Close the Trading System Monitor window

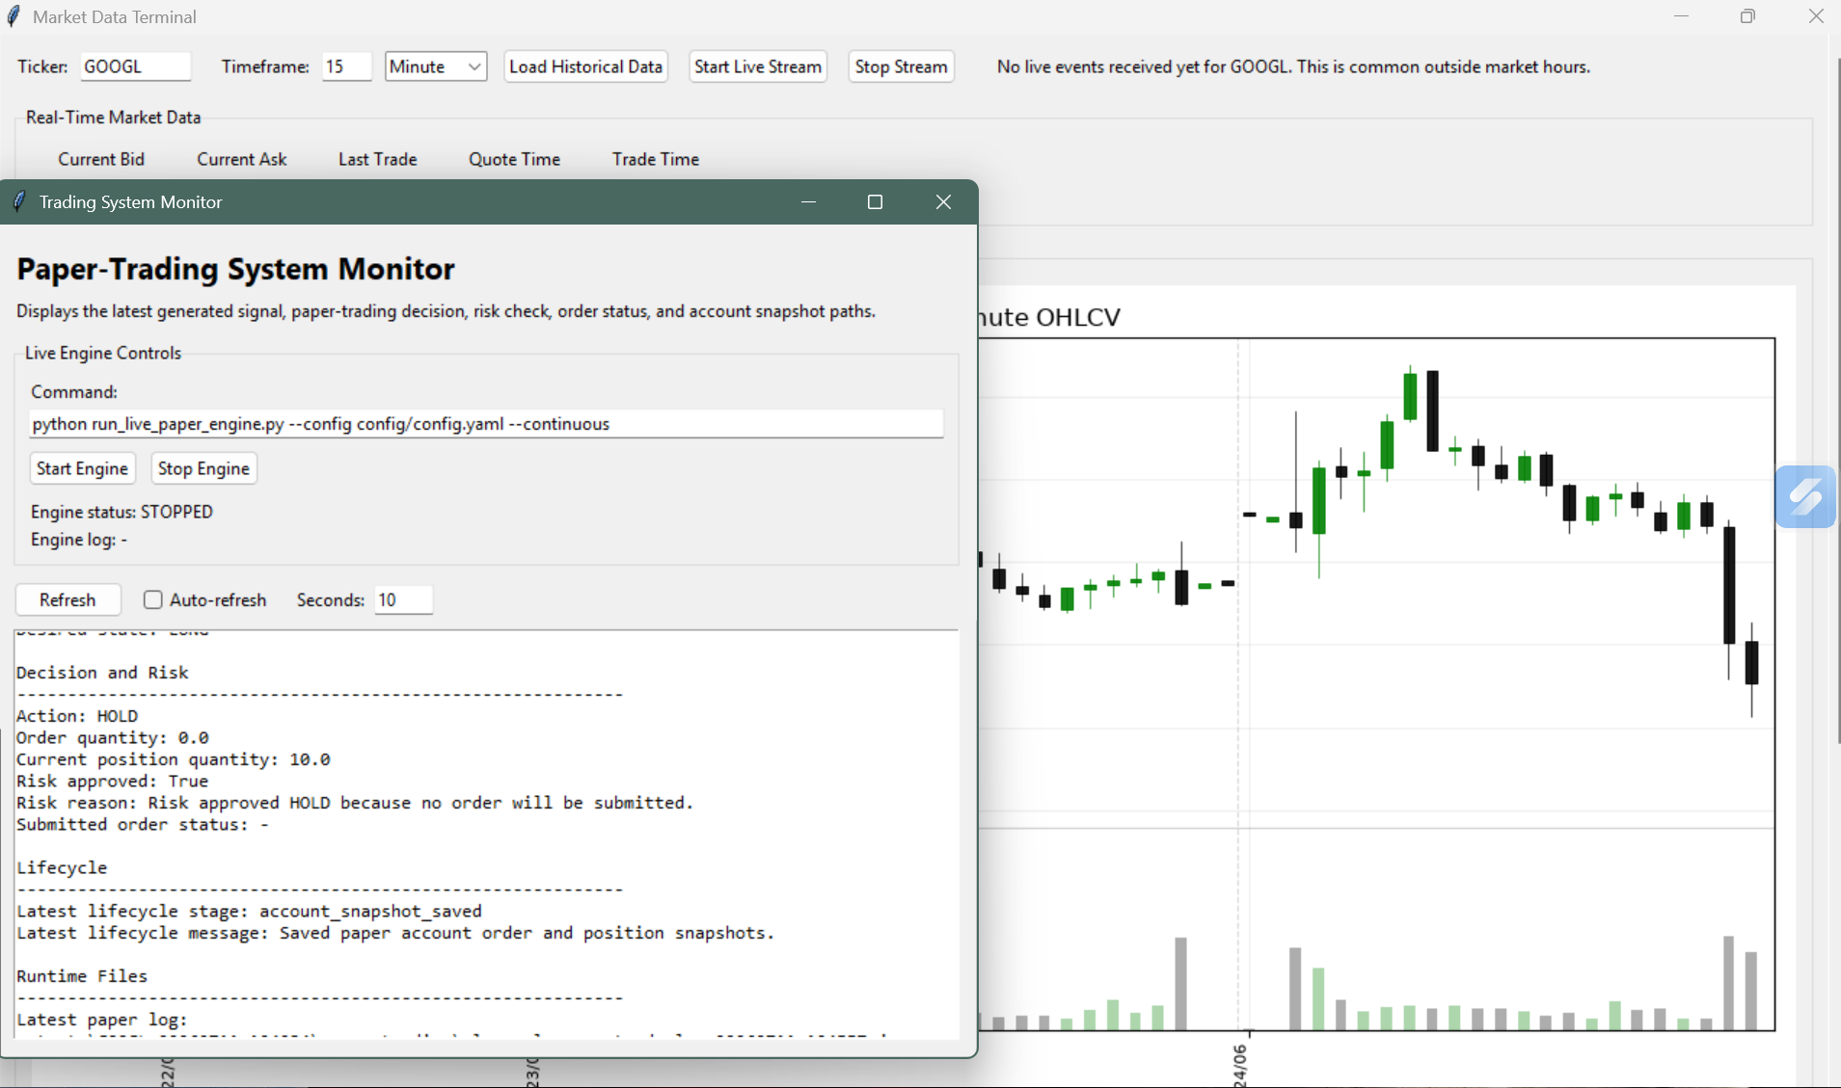(943, 201)
